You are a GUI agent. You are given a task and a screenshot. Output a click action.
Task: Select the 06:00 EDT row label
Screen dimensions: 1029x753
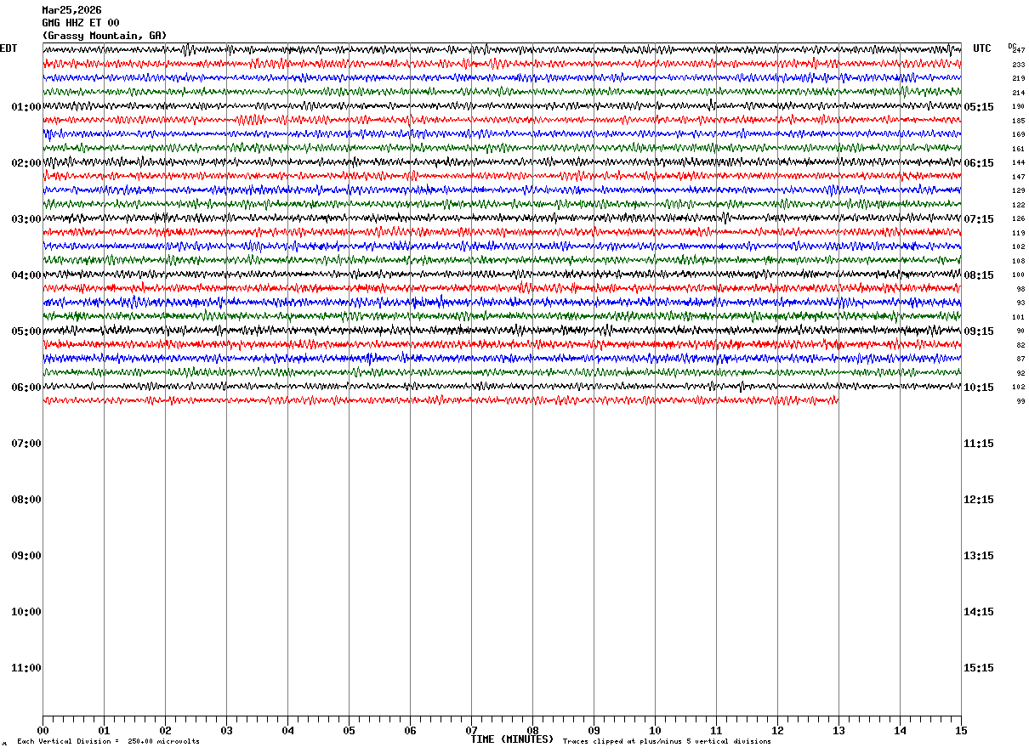26,388
